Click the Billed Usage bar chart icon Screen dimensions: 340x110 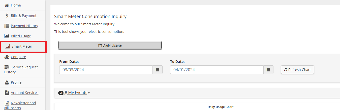click(7, 36)
